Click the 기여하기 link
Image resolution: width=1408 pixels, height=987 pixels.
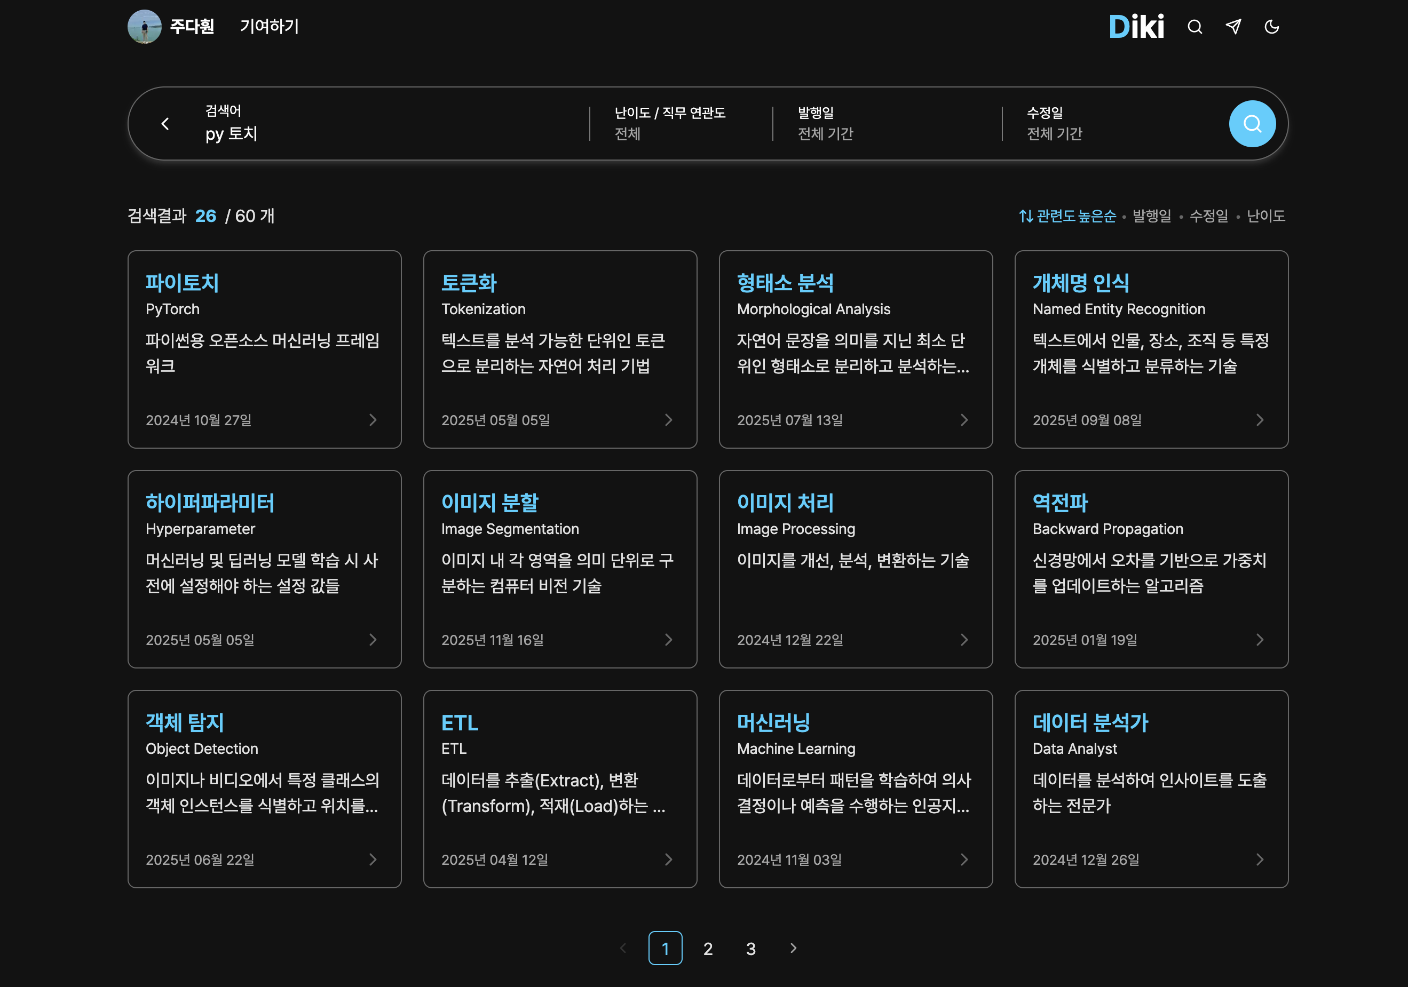[x=268, y=26]
